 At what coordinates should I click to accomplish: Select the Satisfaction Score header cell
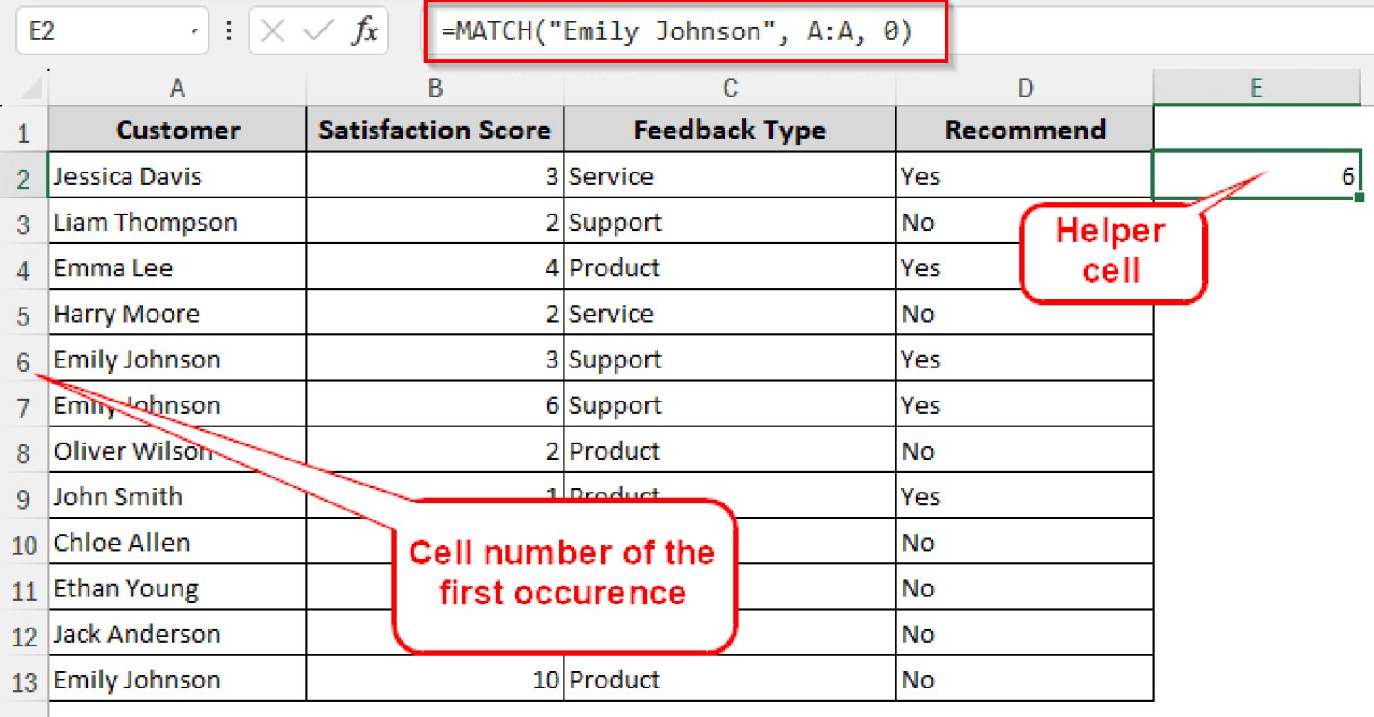pyautogui.click(x=435, y=130)
